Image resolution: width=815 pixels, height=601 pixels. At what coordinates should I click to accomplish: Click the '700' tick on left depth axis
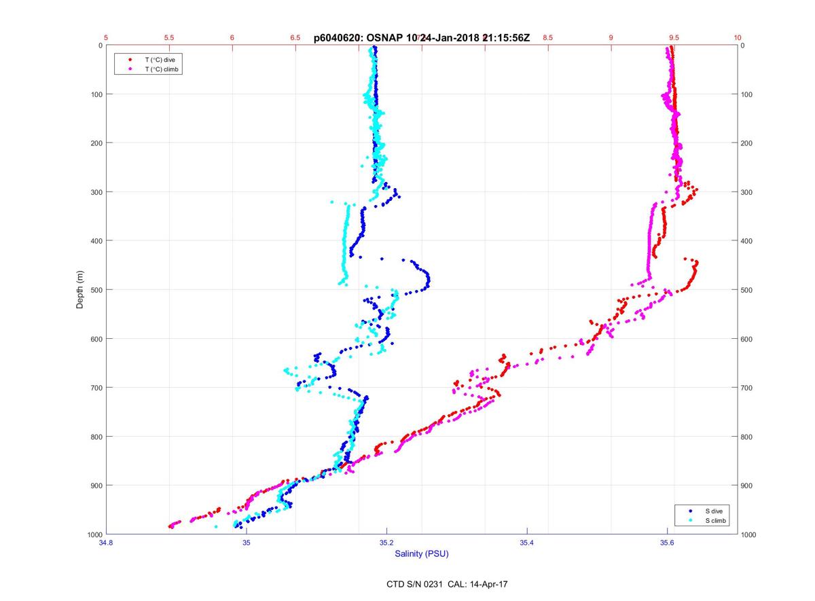coord(96,388)
